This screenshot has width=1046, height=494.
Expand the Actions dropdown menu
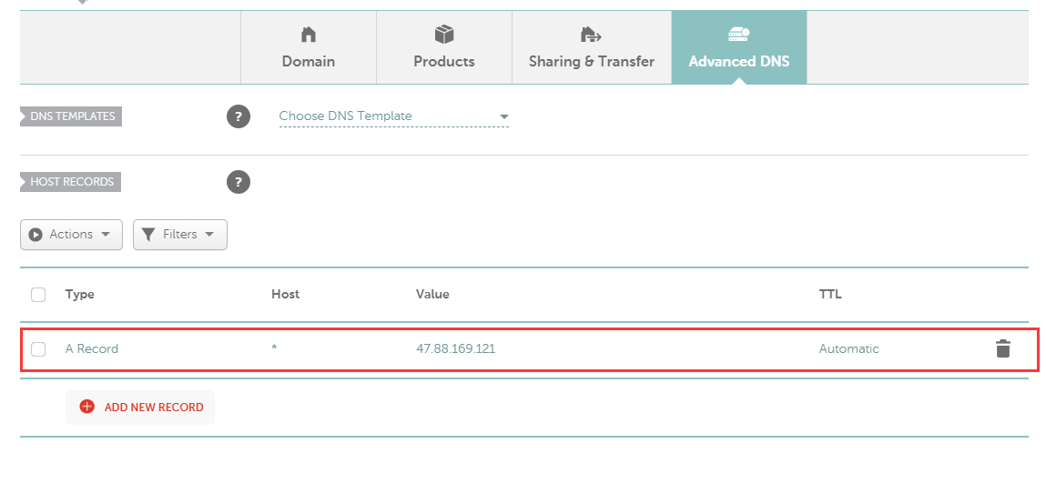click(x=71, y=235)
